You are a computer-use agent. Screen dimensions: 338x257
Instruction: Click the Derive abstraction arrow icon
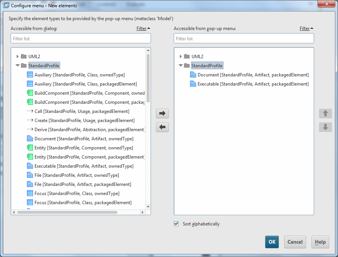(x=30, y=130)
